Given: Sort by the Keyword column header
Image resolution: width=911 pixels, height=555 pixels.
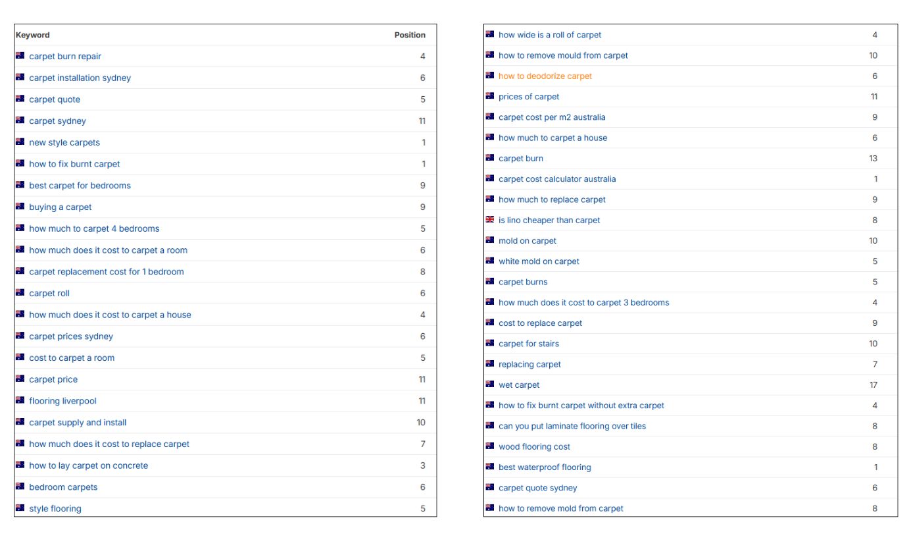Looking at the screenshot, I should tap(33, 35).
